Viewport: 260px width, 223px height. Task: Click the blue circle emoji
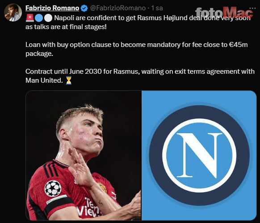tap(39, 18)
